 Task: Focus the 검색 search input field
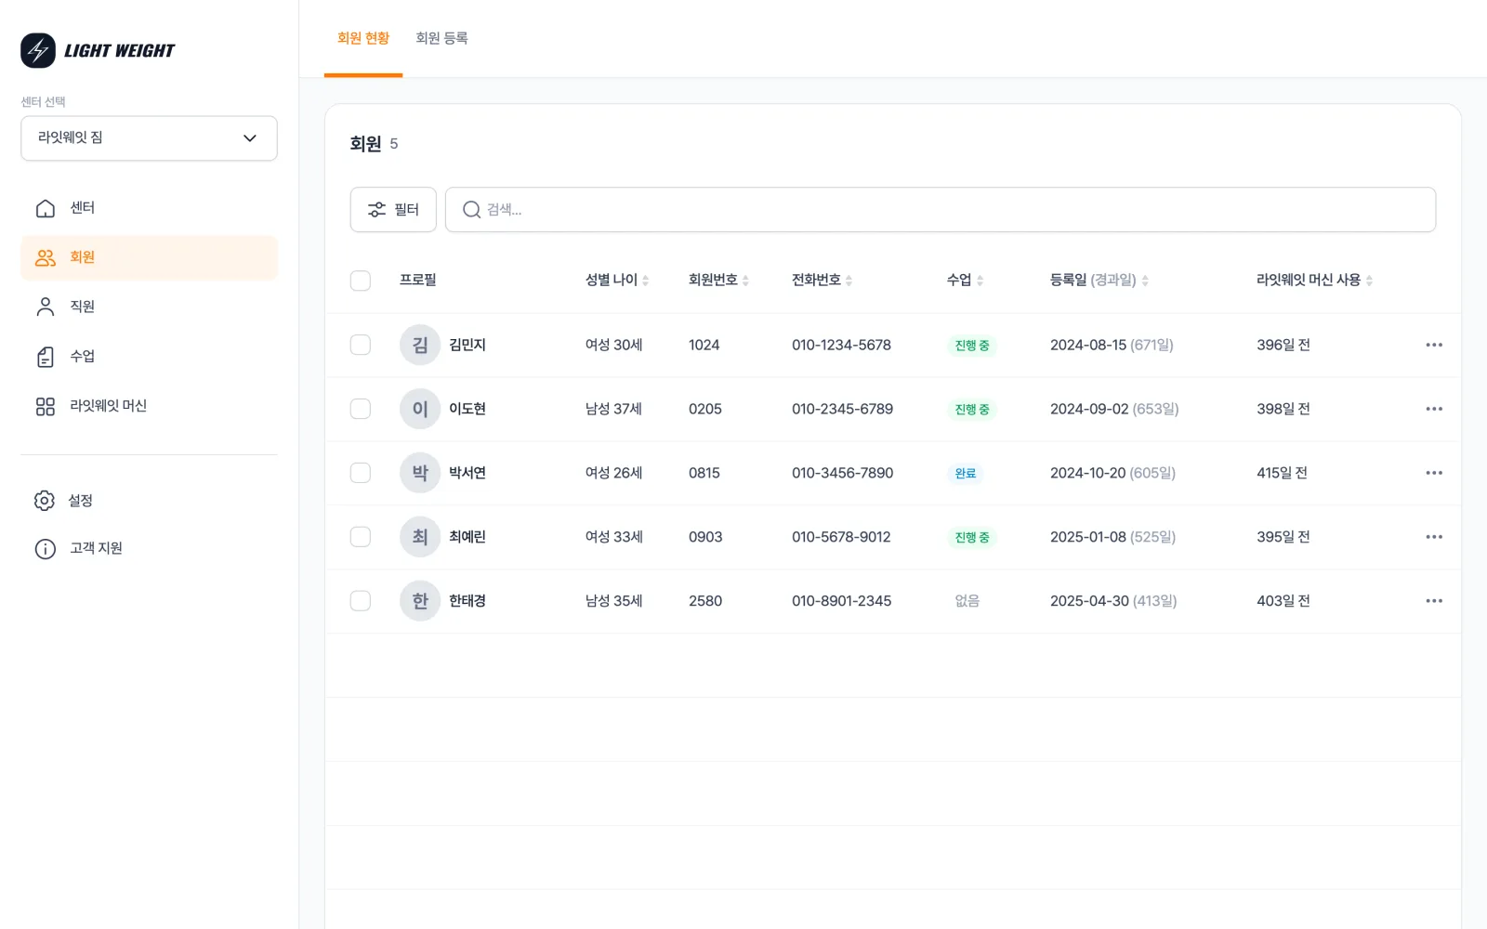click(x=941, y=210)
